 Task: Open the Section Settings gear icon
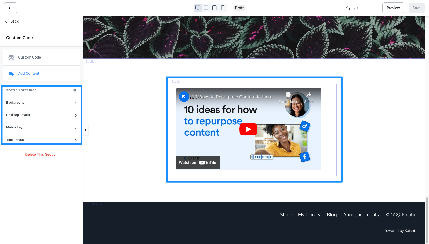(75, 90)
